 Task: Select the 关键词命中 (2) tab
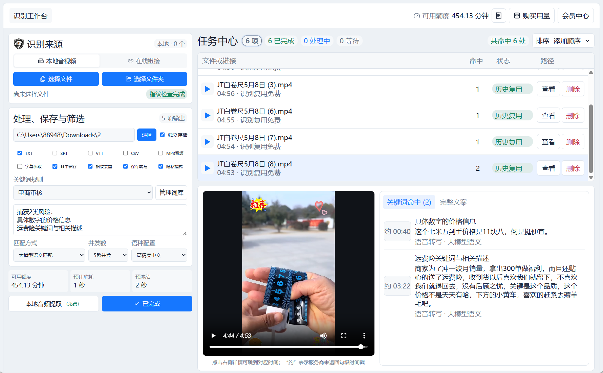(x=409, y=202)
